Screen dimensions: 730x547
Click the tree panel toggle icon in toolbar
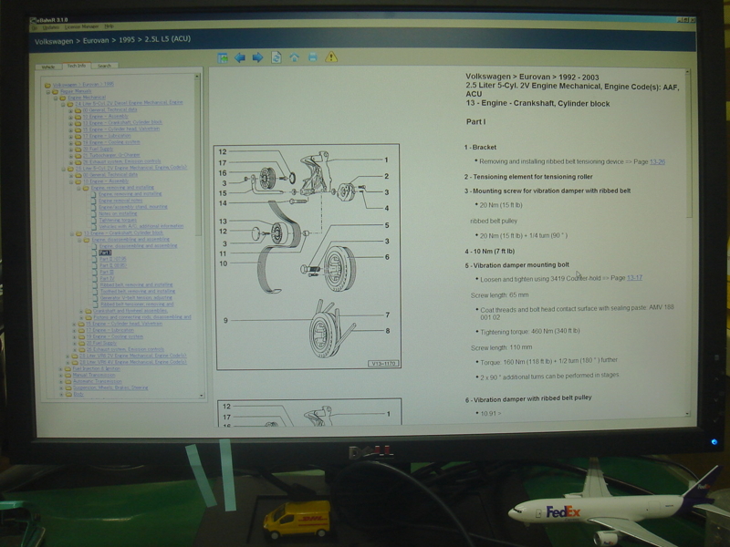[223, 58]
